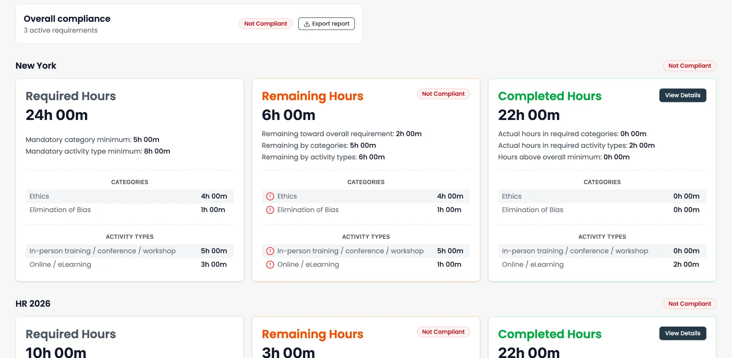Click the Not Compliant badge in Overall compliance
This screenshot has width=732, height=358.
point(265,24)
